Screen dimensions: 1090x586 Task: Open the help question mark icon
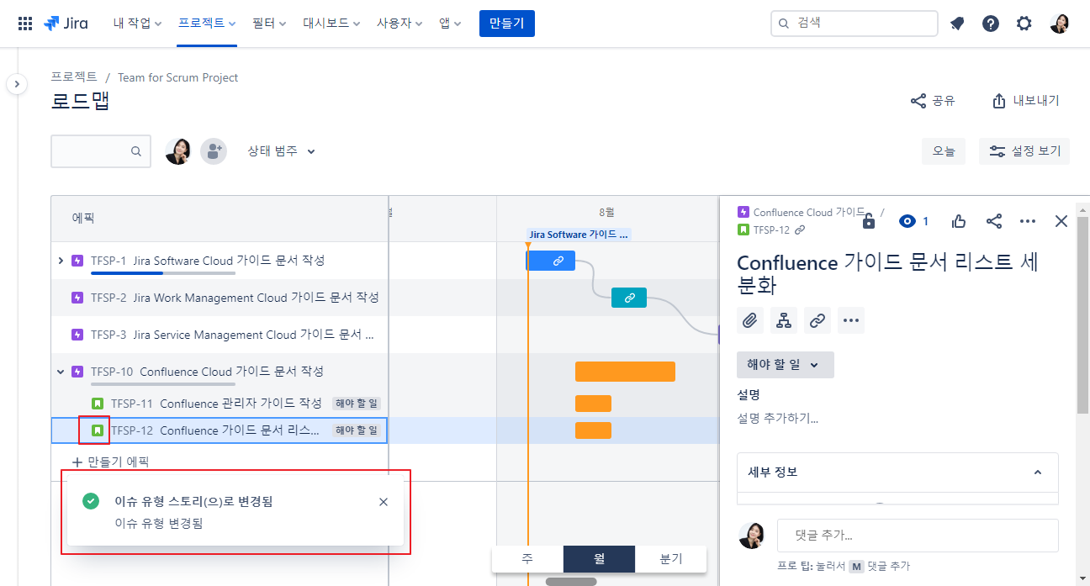[991, 24]
